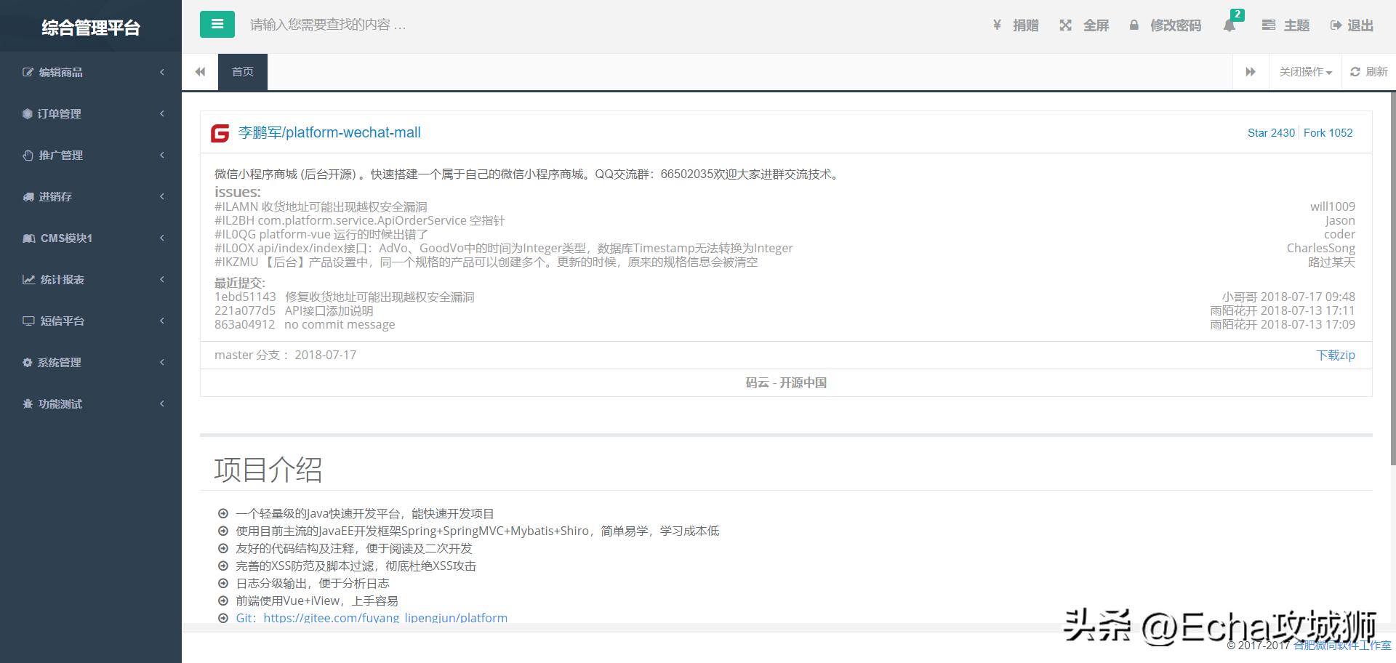Click the green hamburger menu button
The width and height of the screenshot is (1396, 663).
pyautogui.click(x=216, y=24)
